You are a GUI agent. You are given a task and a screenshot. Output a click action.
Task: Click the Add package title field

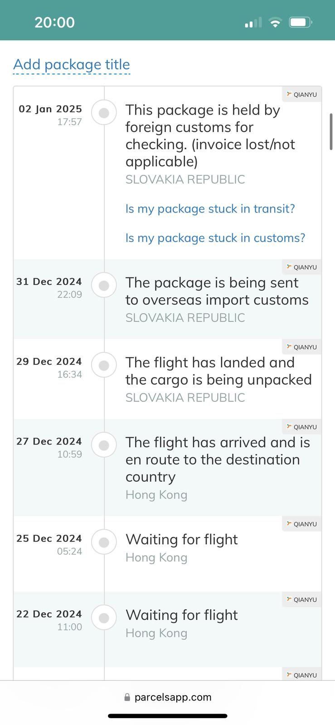pyautogui.click(x=72, y=65)
